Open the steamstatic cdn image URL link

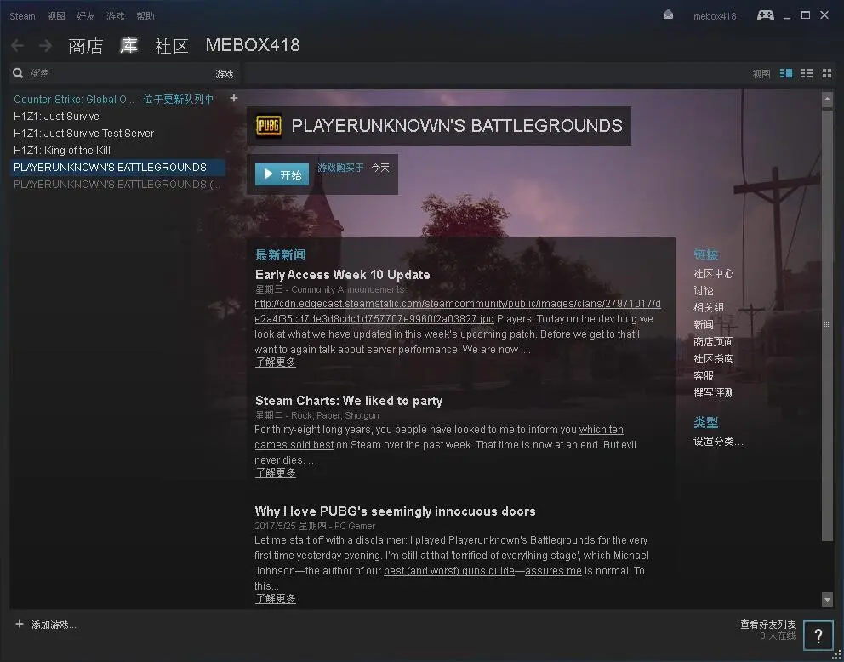click(x=458, y=311)
